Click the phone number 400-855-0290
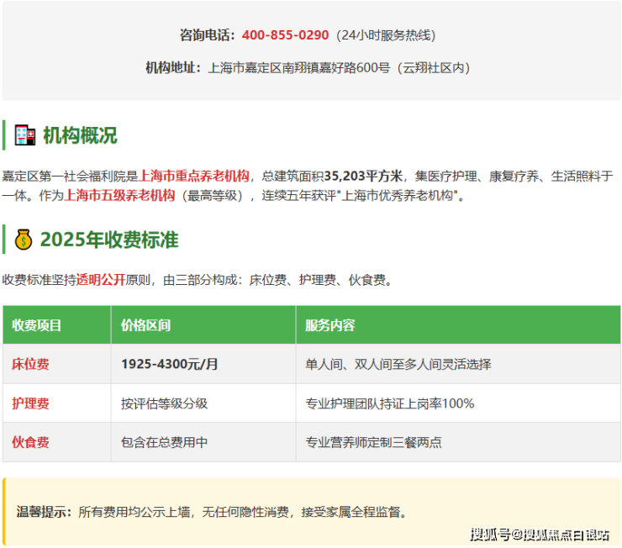The height and width of the screenshot is (548, 622). [x=285, y=35]
